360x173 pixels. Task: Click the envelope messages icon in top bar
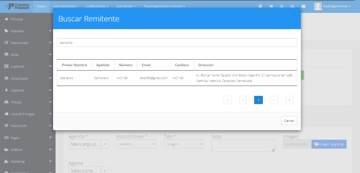click(303, 6)
